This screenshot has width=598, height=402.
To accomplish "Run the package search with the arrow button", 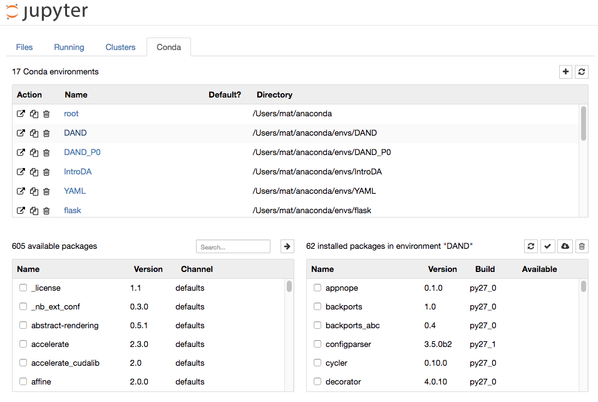I will click(x=287, y=246).
